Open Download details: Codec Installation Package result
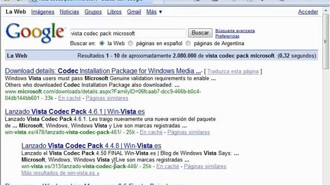Image resolution: width=330 pixels, height=185 pixels. (x=103, y=71)
